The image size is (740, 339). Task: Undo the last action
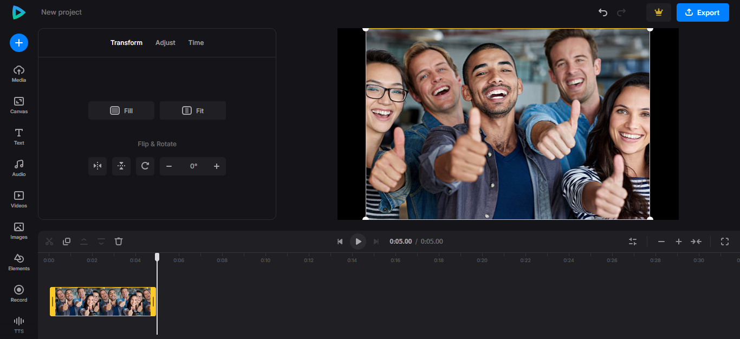click(602, 12)
